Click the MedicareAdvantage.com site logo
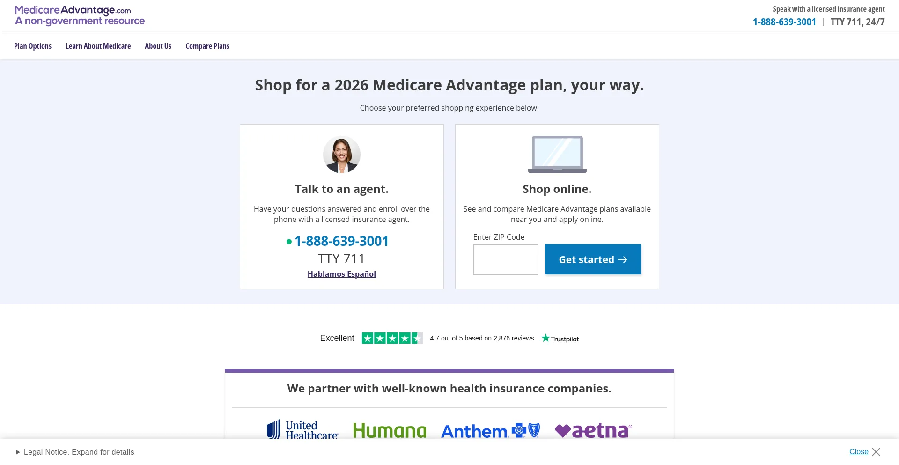Viewport: 899px width, 465px height. pyautogui.click(x=80, y=15)
